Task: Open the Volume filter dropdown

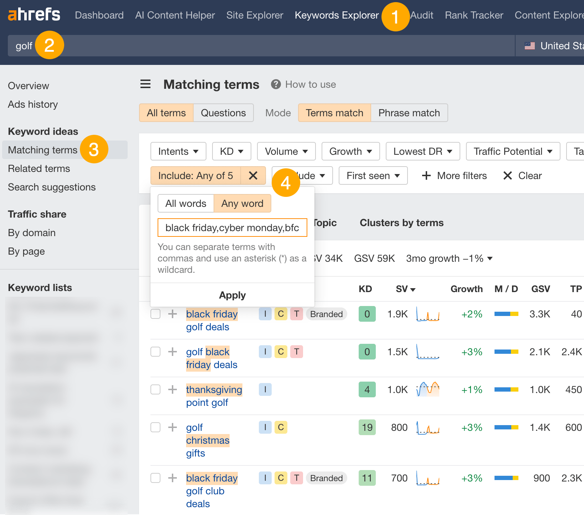Action: click(x=286, y=151)
